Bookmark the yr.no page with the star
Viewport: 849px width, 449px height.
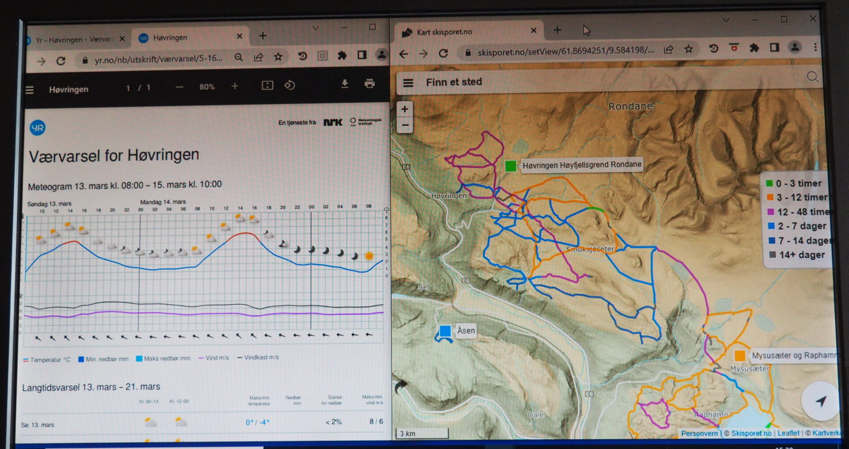278,57
